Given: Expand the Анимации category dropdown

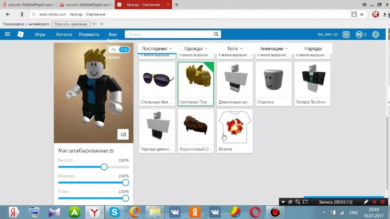Looking at the screenshot, I should click(274, 48).
